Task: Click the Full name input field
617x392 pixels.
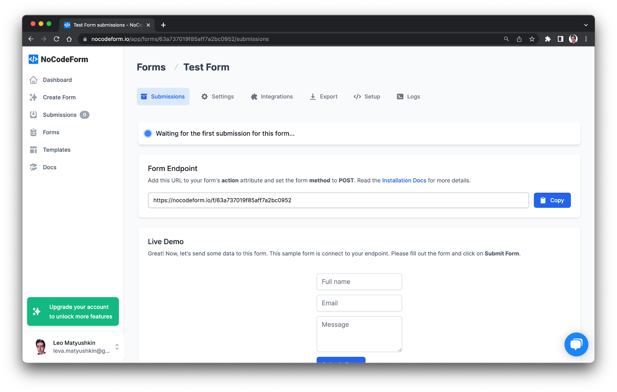Action: (359, 282)
